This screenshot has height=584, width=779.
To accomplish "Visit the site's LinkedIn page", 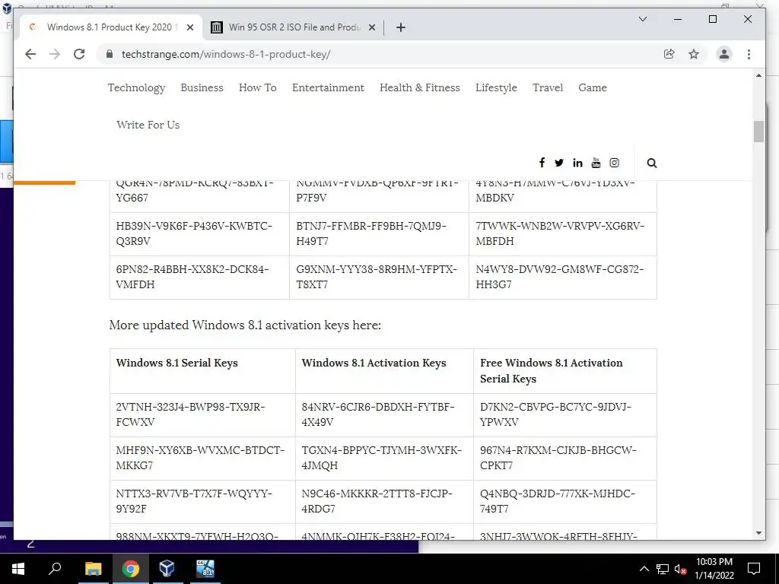I will tap(577, 163).
